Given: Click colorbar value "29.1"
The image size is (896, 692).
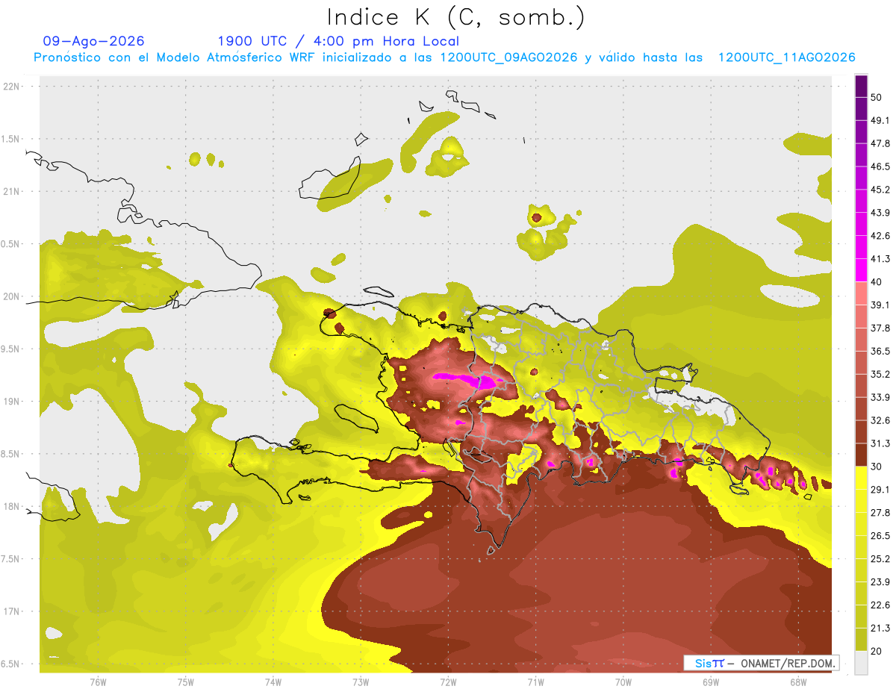Looking at the screenshot, I should [880, 490].
